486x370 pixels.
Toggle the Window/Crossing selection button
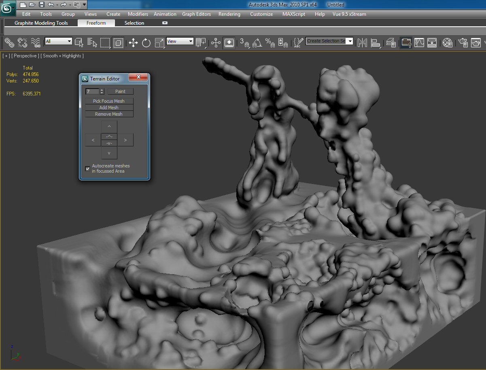118,42
